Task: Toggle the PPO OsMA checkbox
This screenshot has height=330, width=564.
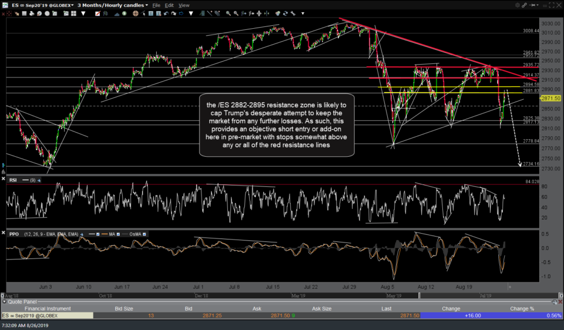Action: pyautogui.click(x=145, y=234)
